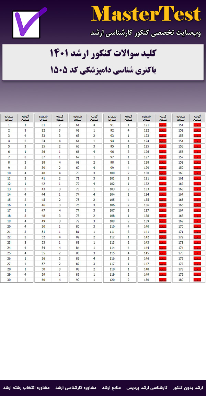Click the red locked answer for question 121
The width and height of the screenshot is (206, 396).
click(x=163, y=125)
